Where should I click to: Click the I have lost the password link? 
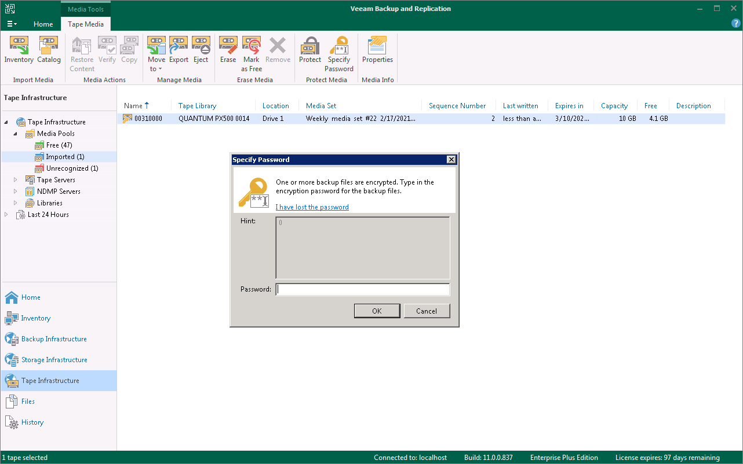(312, 207)
